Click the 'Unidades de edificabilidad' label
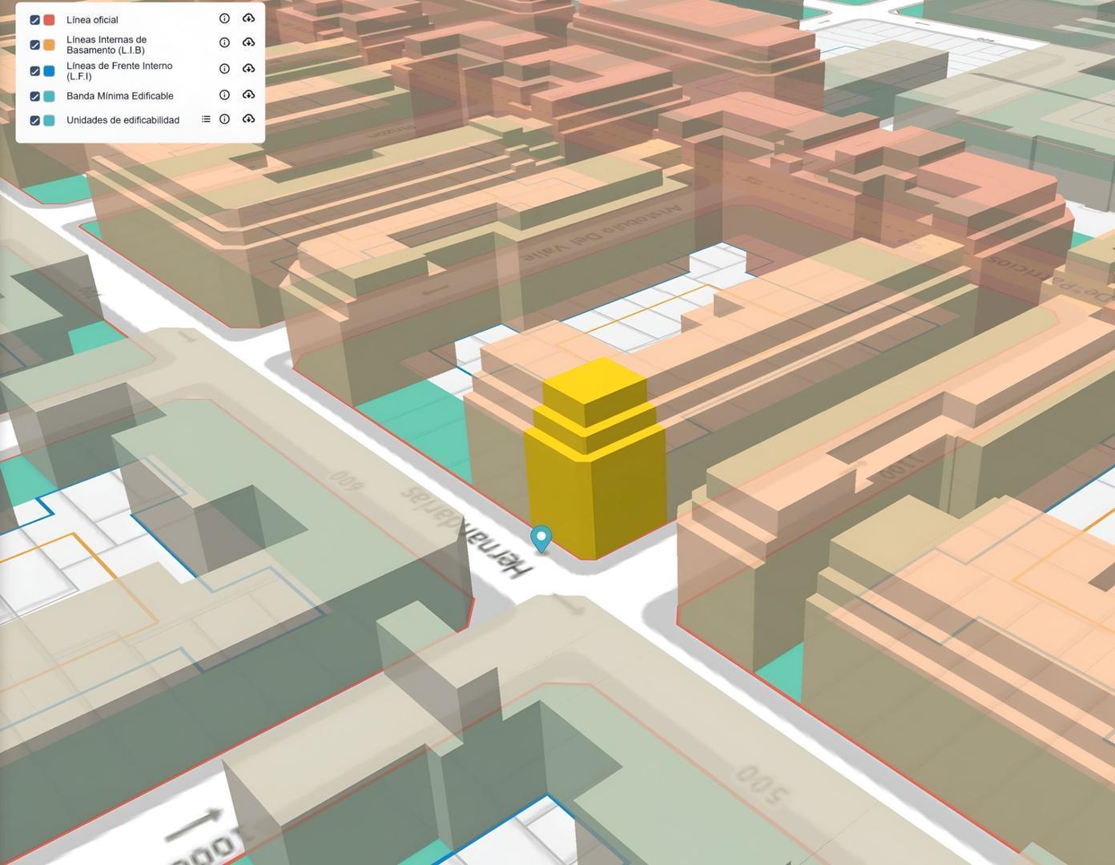The image size is (1115, 865). click(x=123, y=120)
